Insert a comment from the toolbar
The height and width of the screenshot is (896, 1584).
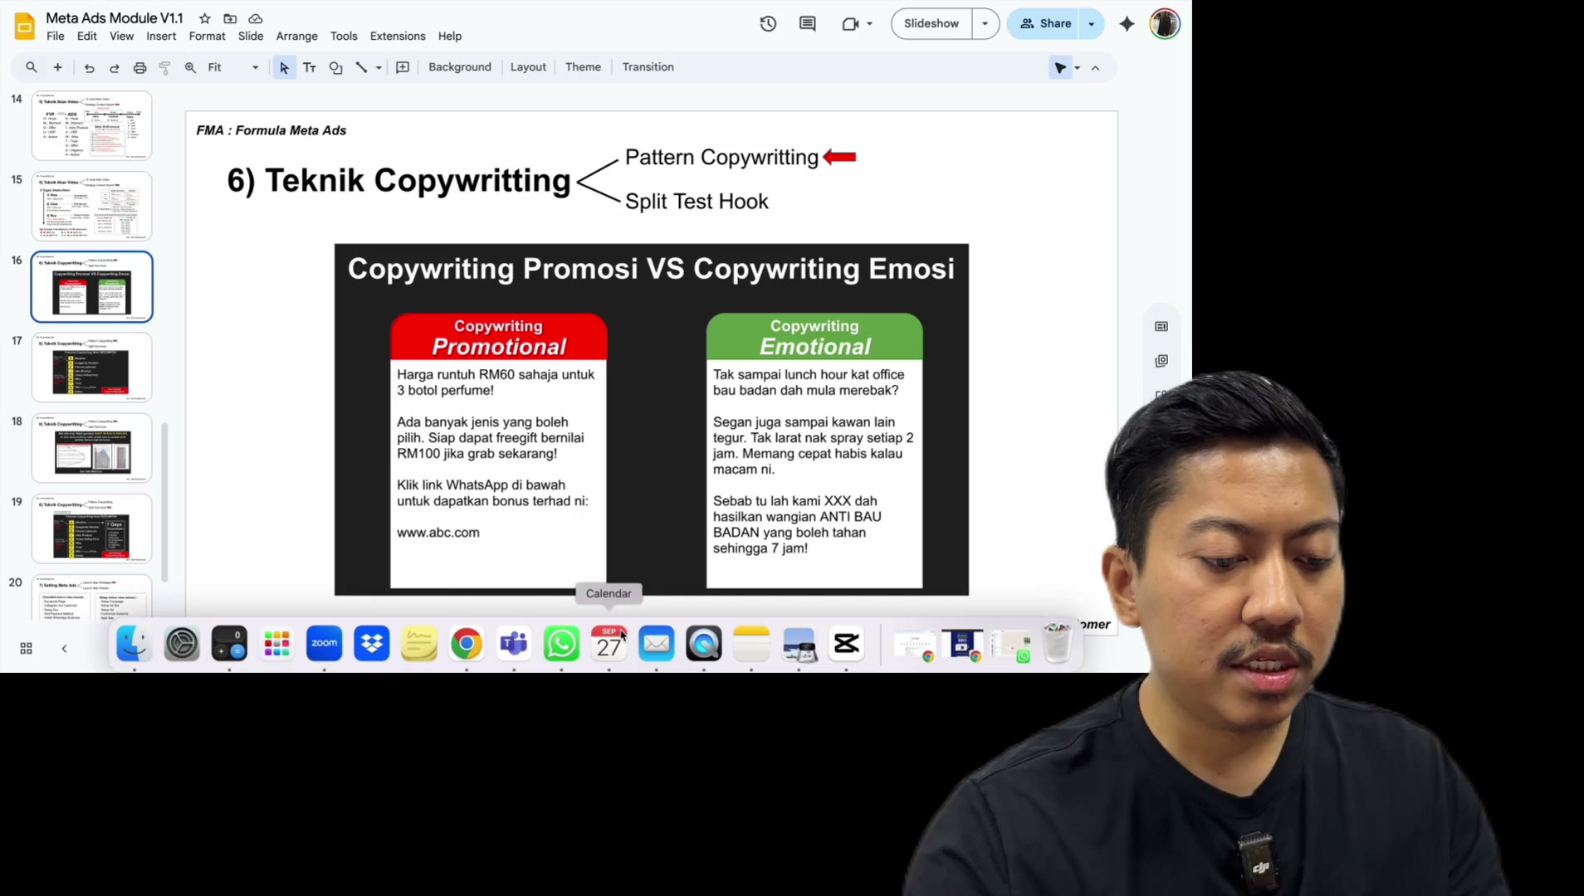tap(403, 67)
